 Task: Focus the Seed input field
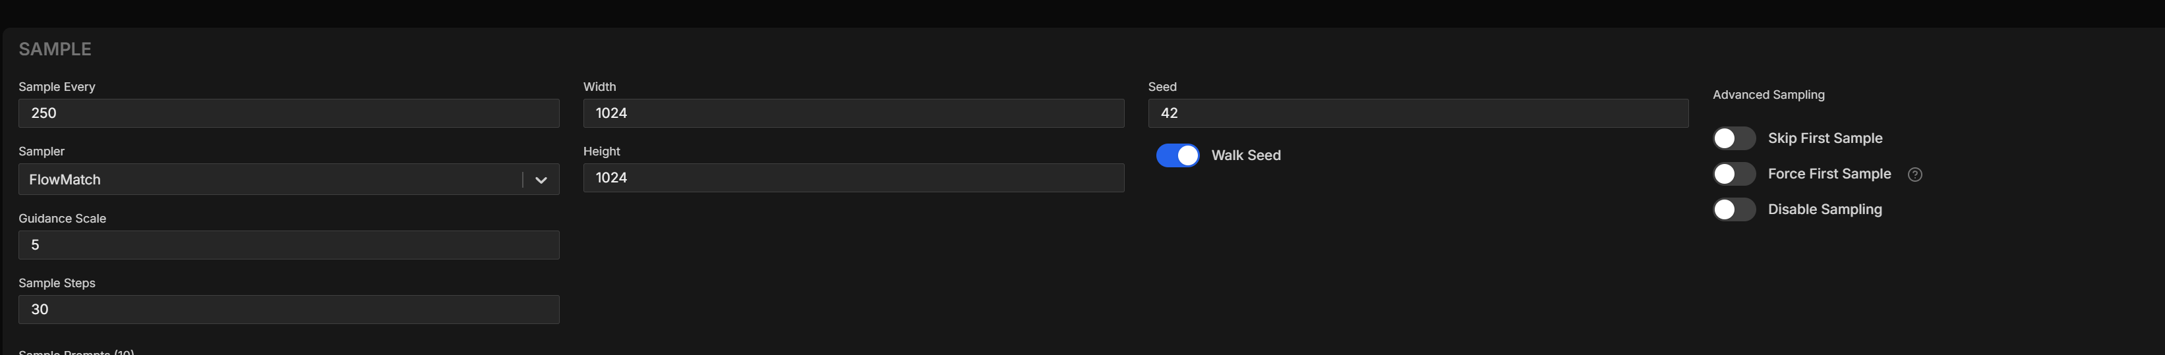(1418, 113)
